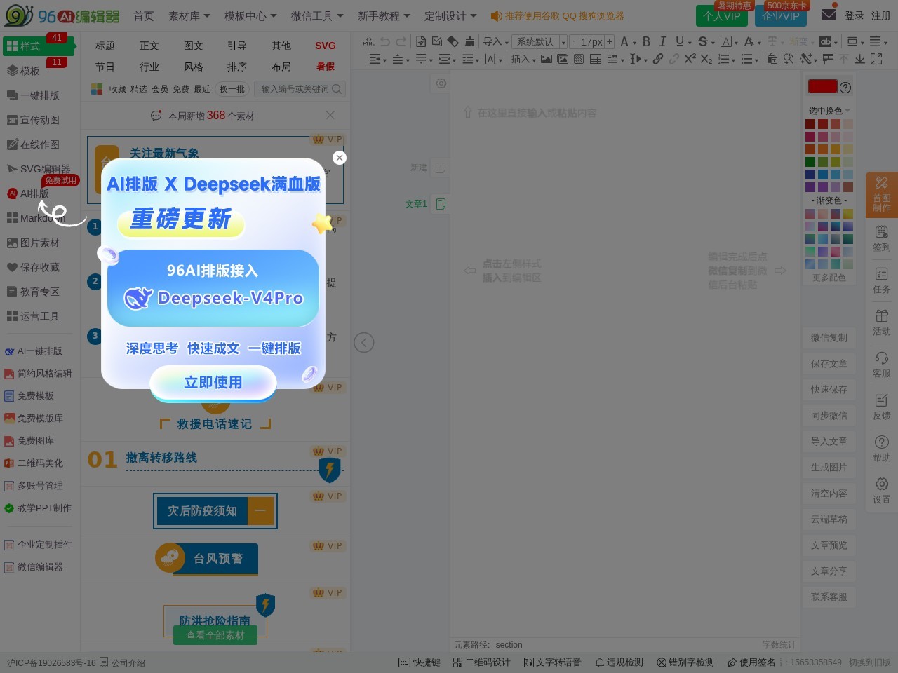Toggle subscript X₂ formatting

[x=706, y=59]
